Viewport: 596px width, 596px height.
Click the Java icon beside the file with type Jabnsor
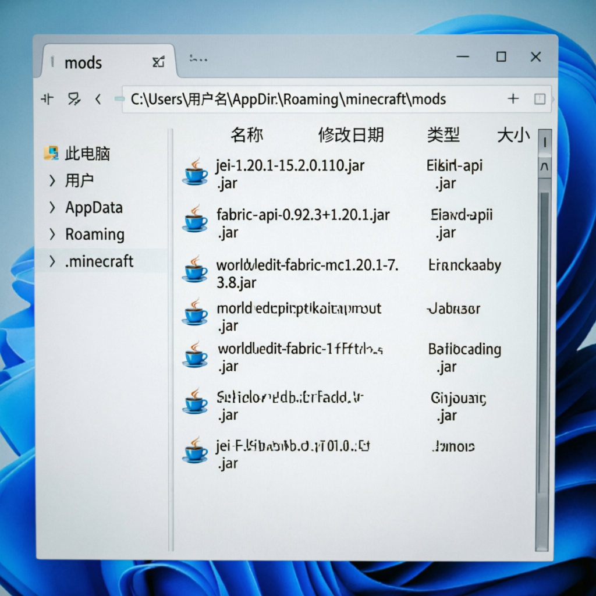tap(195, 312)
